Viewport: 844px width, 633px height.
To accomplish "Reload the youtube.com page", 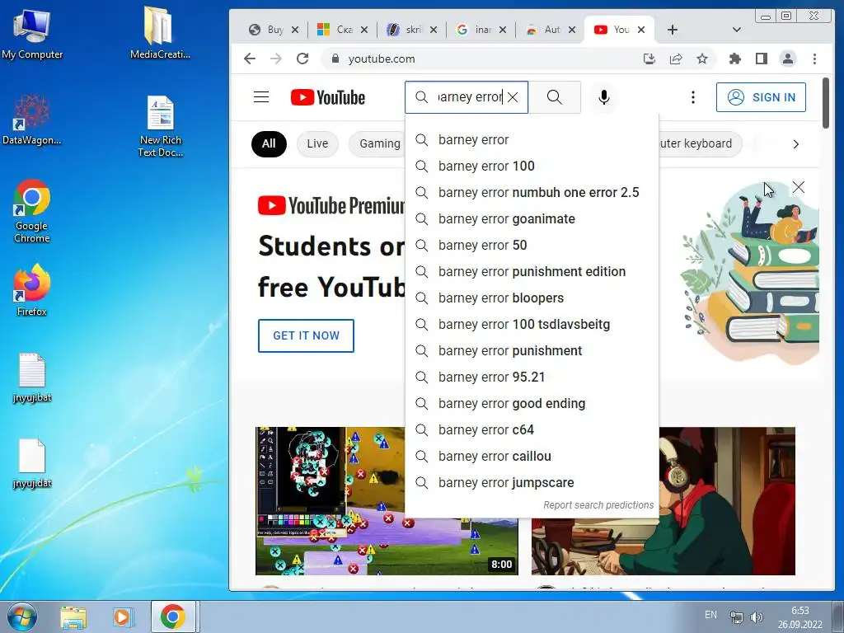I will [x=302, y=59].
